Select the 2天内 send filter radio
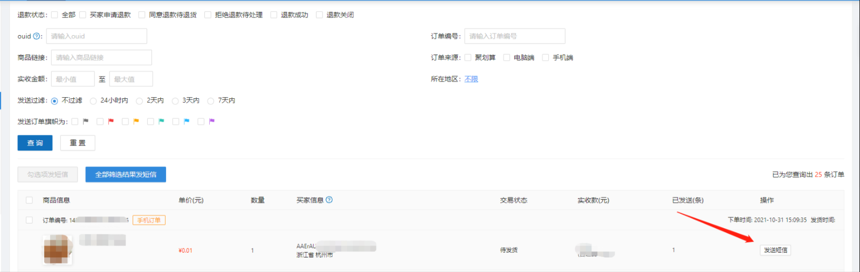 (x=140, y=101)
